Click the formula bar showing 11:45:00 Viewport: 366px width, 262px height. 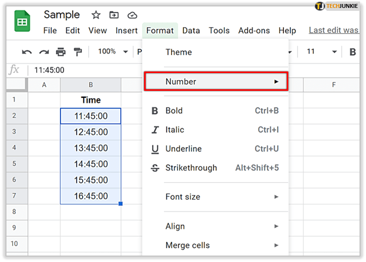(x=149, y=70)
